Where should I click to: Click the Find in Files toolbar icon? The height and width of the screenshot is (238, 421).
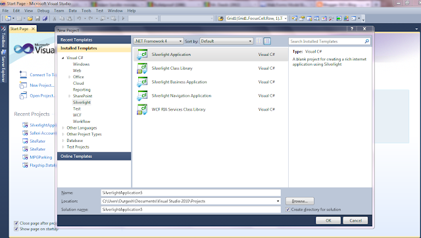(x=221, y=18)
